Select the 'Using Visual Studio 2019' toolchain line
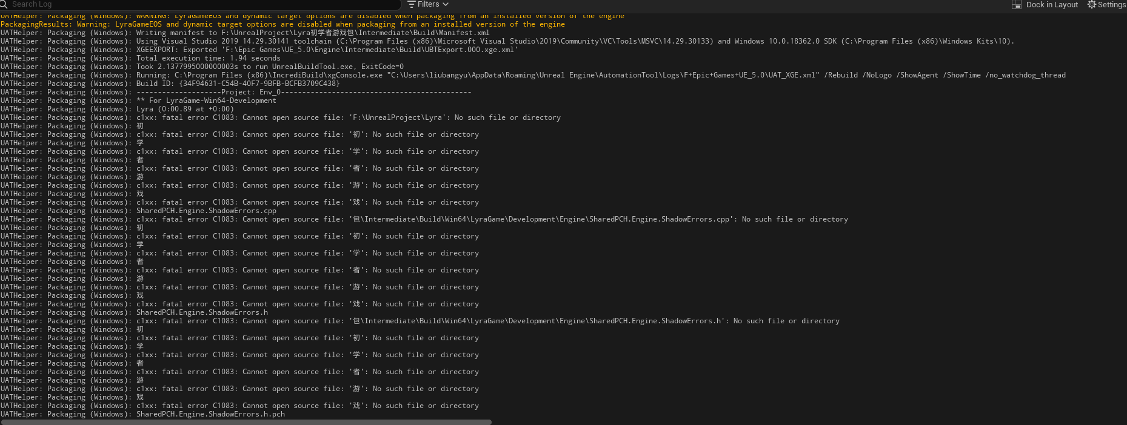This screenshot has width=1127, height=425. point(507,41)
